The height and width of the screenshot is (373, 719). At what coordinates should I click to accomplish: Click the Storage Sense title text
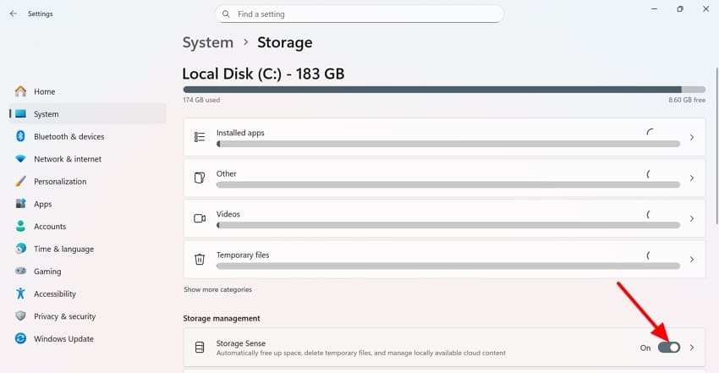(241, 343)
